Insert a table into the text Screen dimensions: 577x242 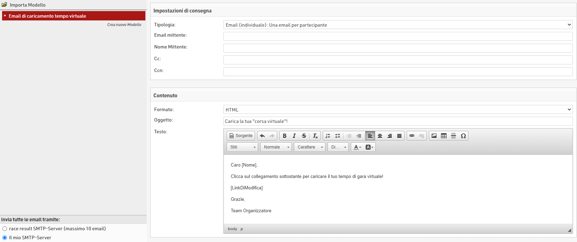point(444,136)
